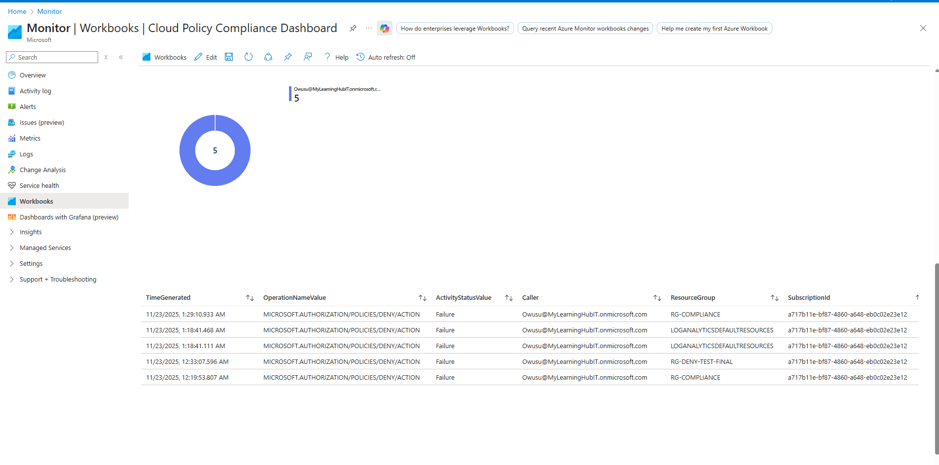Screen dimensions: 939x465
Task: Open Copilot from the title bar
Action: pyautogui.click(x=384, y=28)
